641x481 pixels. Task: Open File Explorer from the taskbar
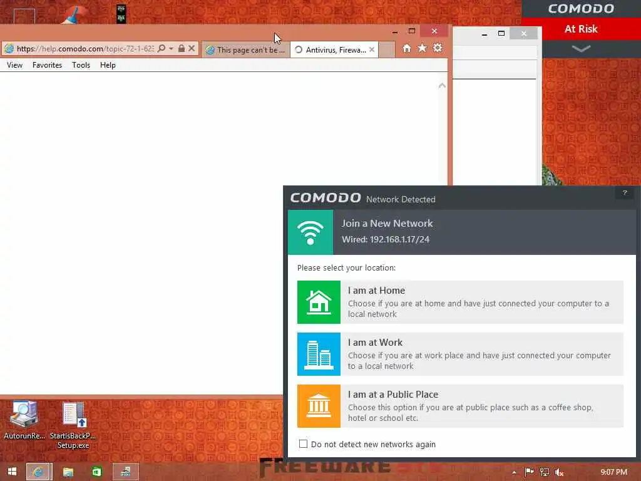[68, 472]
